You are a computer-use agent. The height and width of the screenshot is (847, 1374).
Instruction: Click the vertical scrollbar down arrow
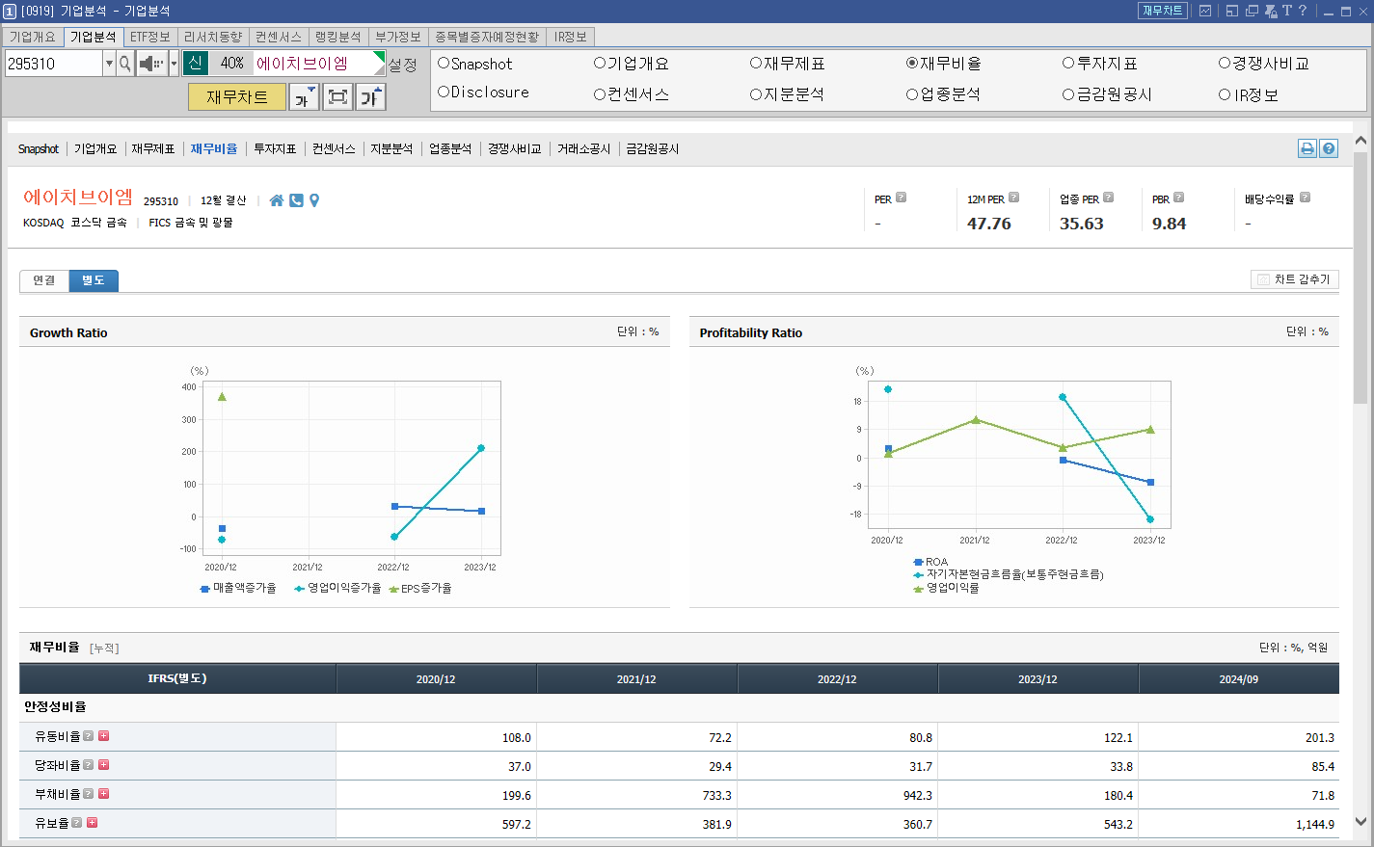pyautogui.click(x=1361, y=822)
